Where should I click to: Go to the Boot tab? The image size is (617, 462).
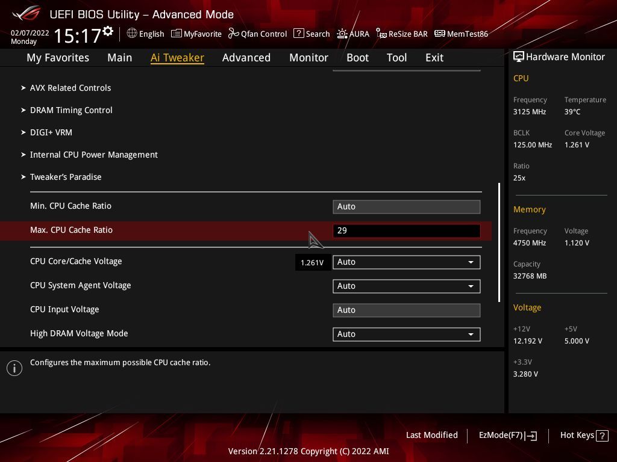[x=357, y=58]
